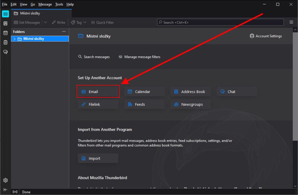Click the online status icon in status bar
The image size is (298, 195).
pos(15,192)
